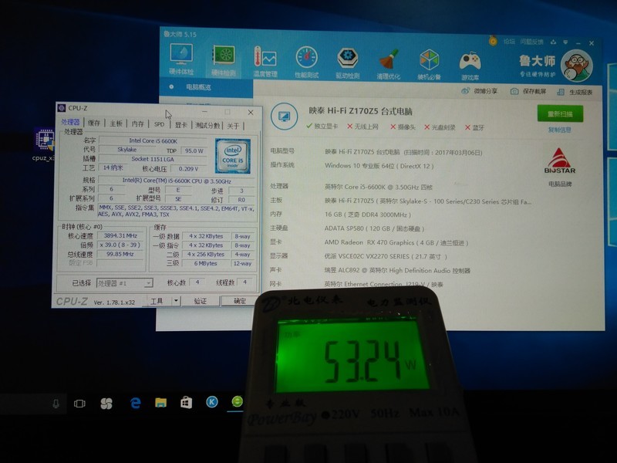617x463 pixels.
Task: Click the CPU-Z window title icon
Action: tap(62, 108)
